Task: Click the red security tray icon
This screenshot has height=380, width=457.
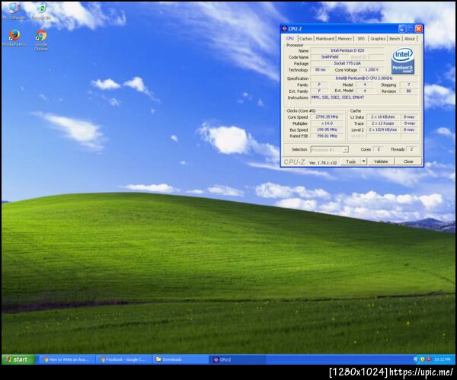Action: pyautogui.click(x=429, y=359)
